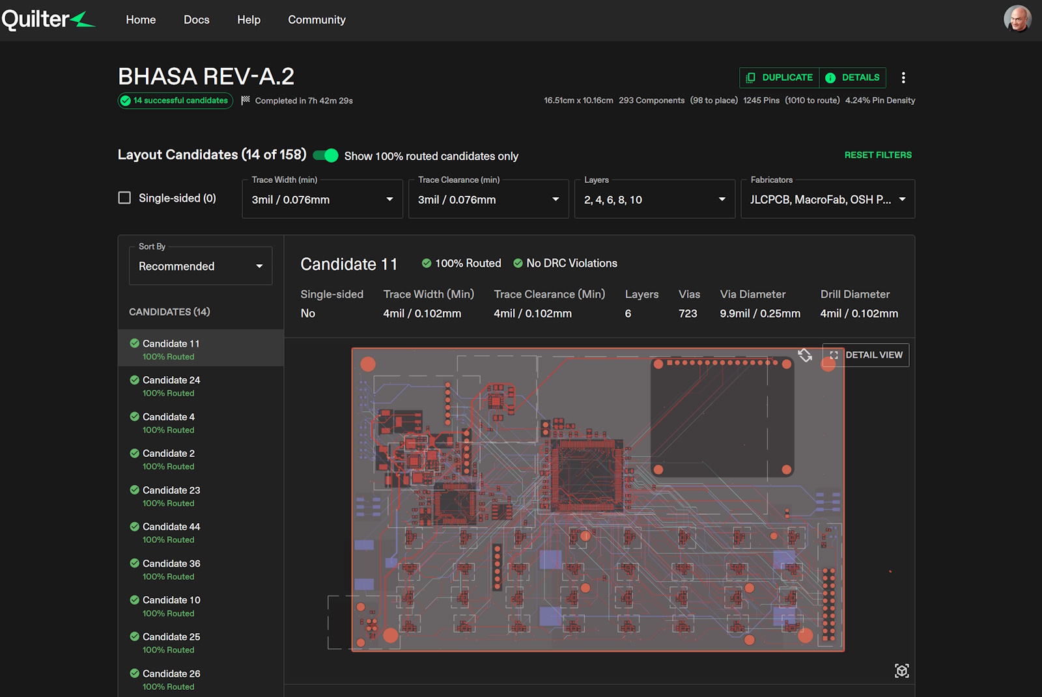
Task: Open the Community menu item
Action: [x=317, y=20]
